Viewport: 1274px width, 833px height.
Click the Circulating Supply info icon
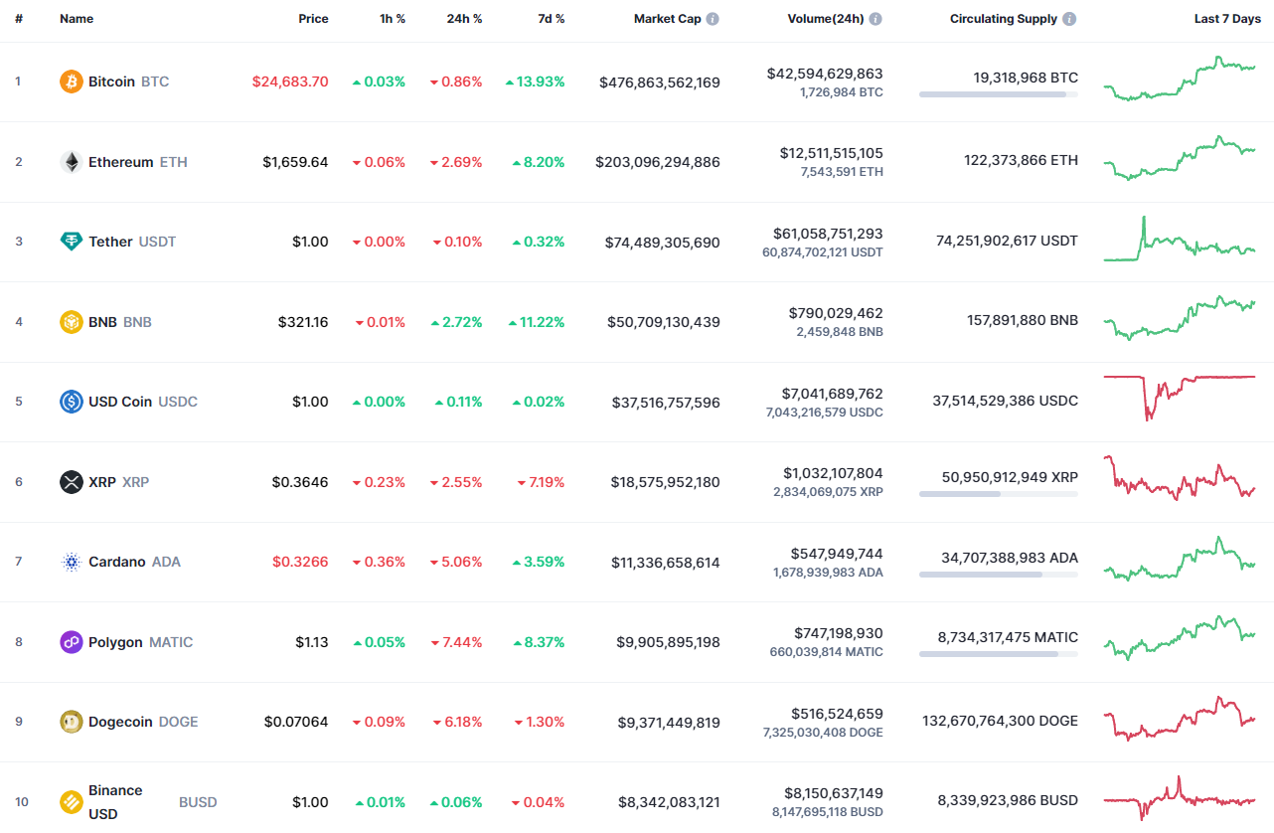tap(1067, 18)
